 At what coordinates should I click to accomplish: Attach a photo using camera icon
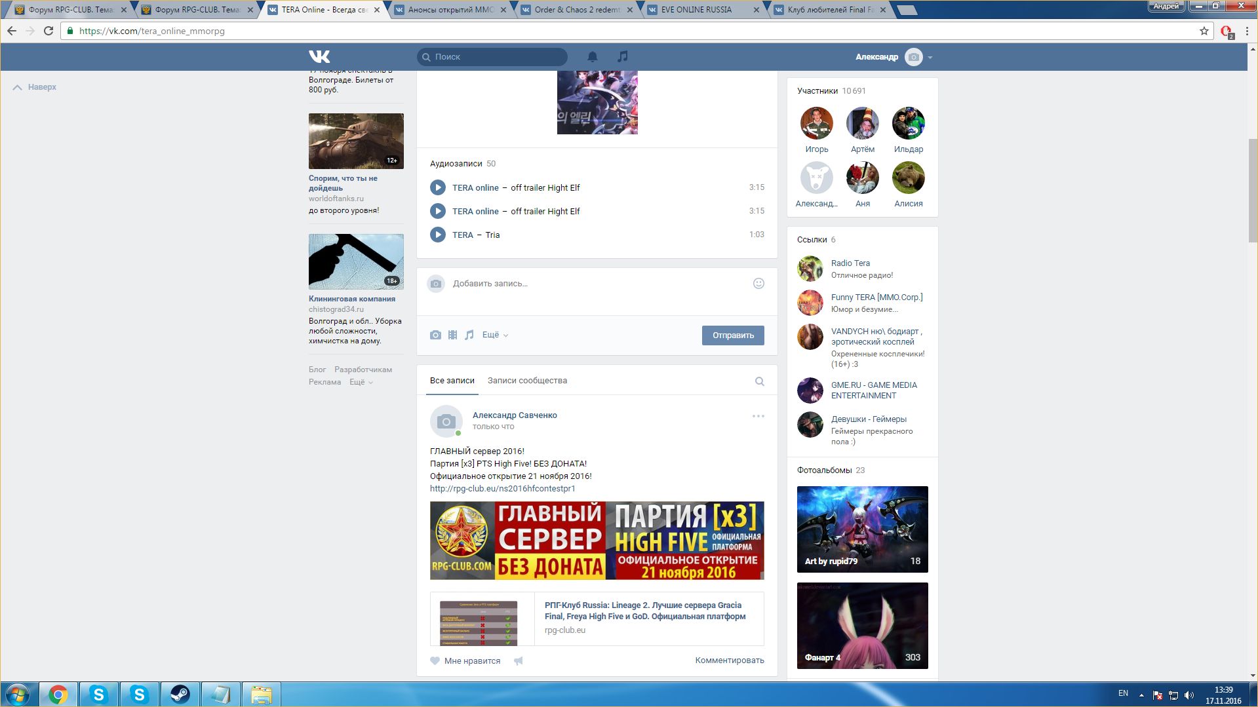tap(435, 335)
